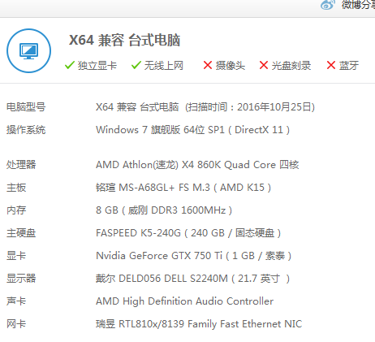The image size is (375, 342).
Task: Click the 处理器 AMD Athlon X4 860K entry
Action: (x=197, y=165)
